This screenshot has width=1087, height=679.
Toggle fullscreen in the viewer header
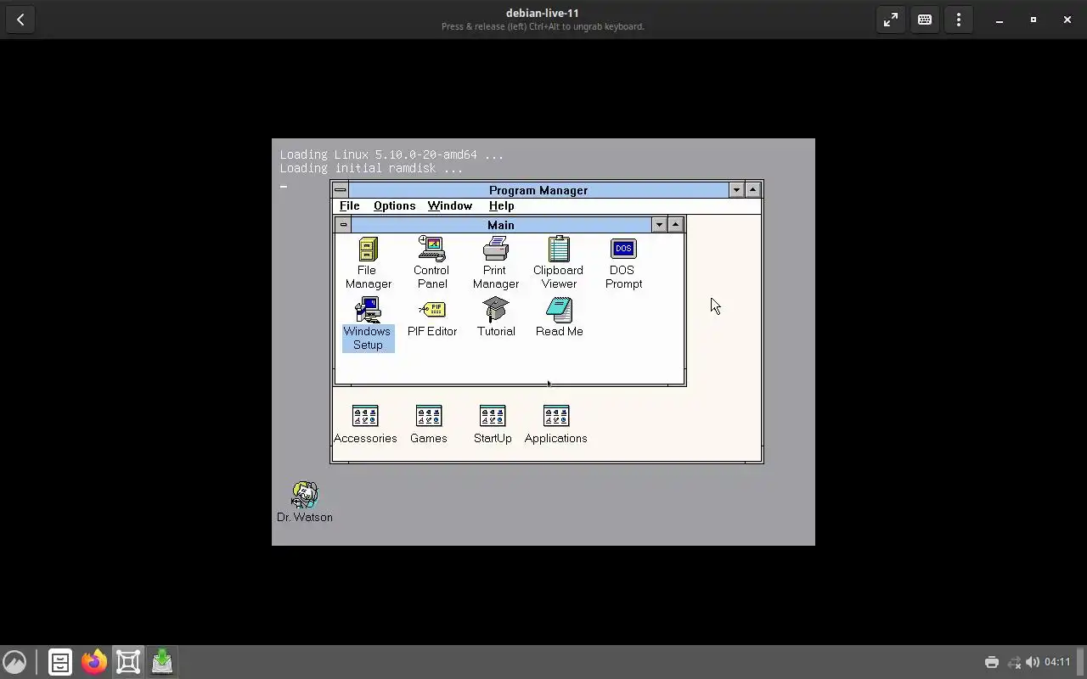[890, 20]
